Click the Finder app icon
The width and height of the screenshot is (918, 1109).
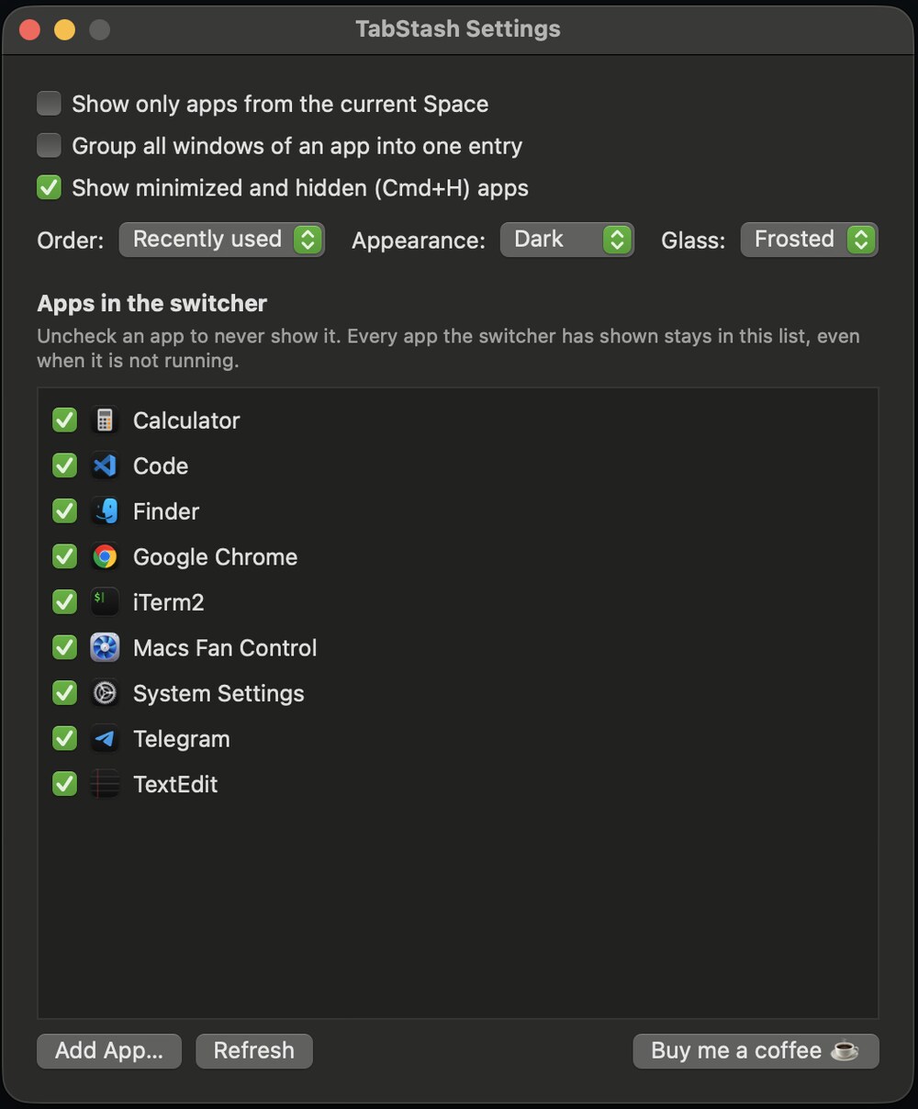(x=105, y=511)
